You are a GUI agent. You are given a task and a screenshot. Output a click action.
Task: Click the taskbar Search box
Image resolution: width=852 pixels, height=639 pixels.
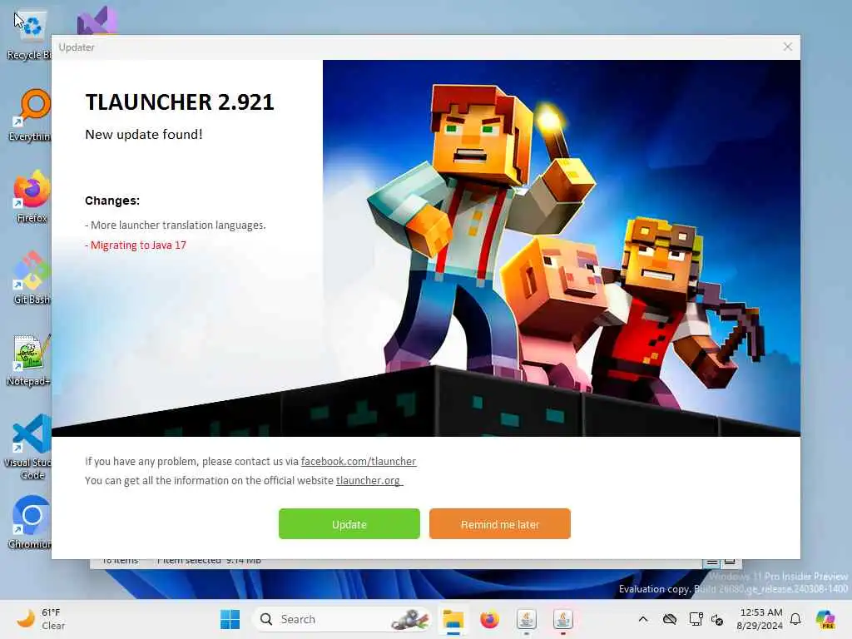point(341,619)
